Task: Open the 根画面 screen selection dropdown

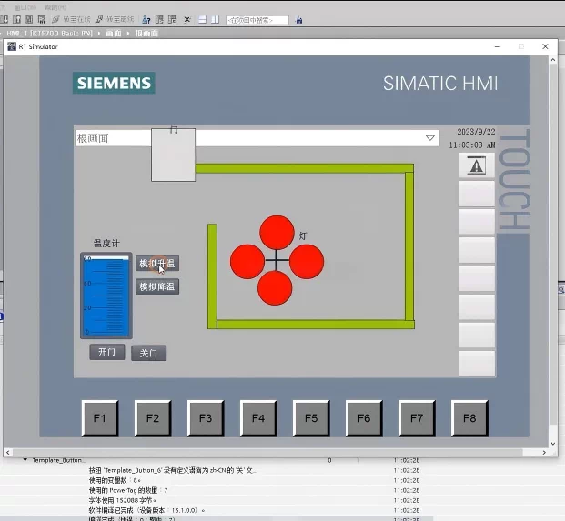Action: 429,138
